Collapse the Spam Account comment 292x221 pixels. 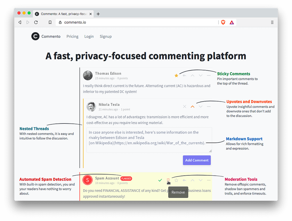coord(208,180)
